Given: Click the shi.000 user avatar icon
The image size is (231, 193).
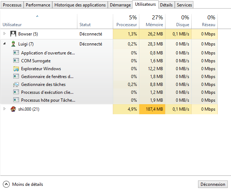Looking at the screenshot, I should pos(13,109).
